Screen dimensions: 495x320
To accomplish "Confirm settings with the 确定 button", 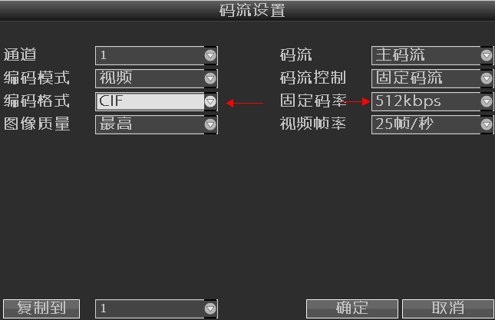I will coord(352,308).
